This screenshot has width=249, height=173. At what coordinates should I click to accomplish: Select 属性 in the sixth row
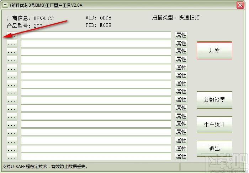181,76
